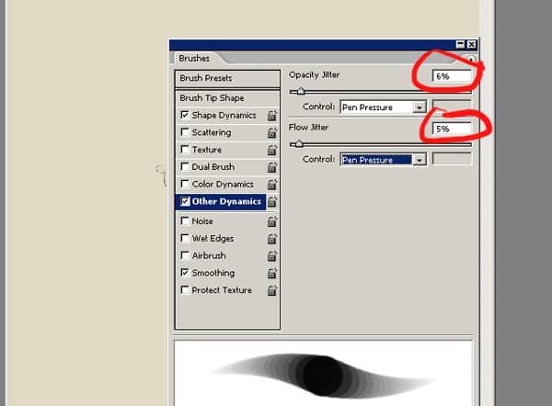
Task: Select the Other Dynamics label
Action: 226,201
